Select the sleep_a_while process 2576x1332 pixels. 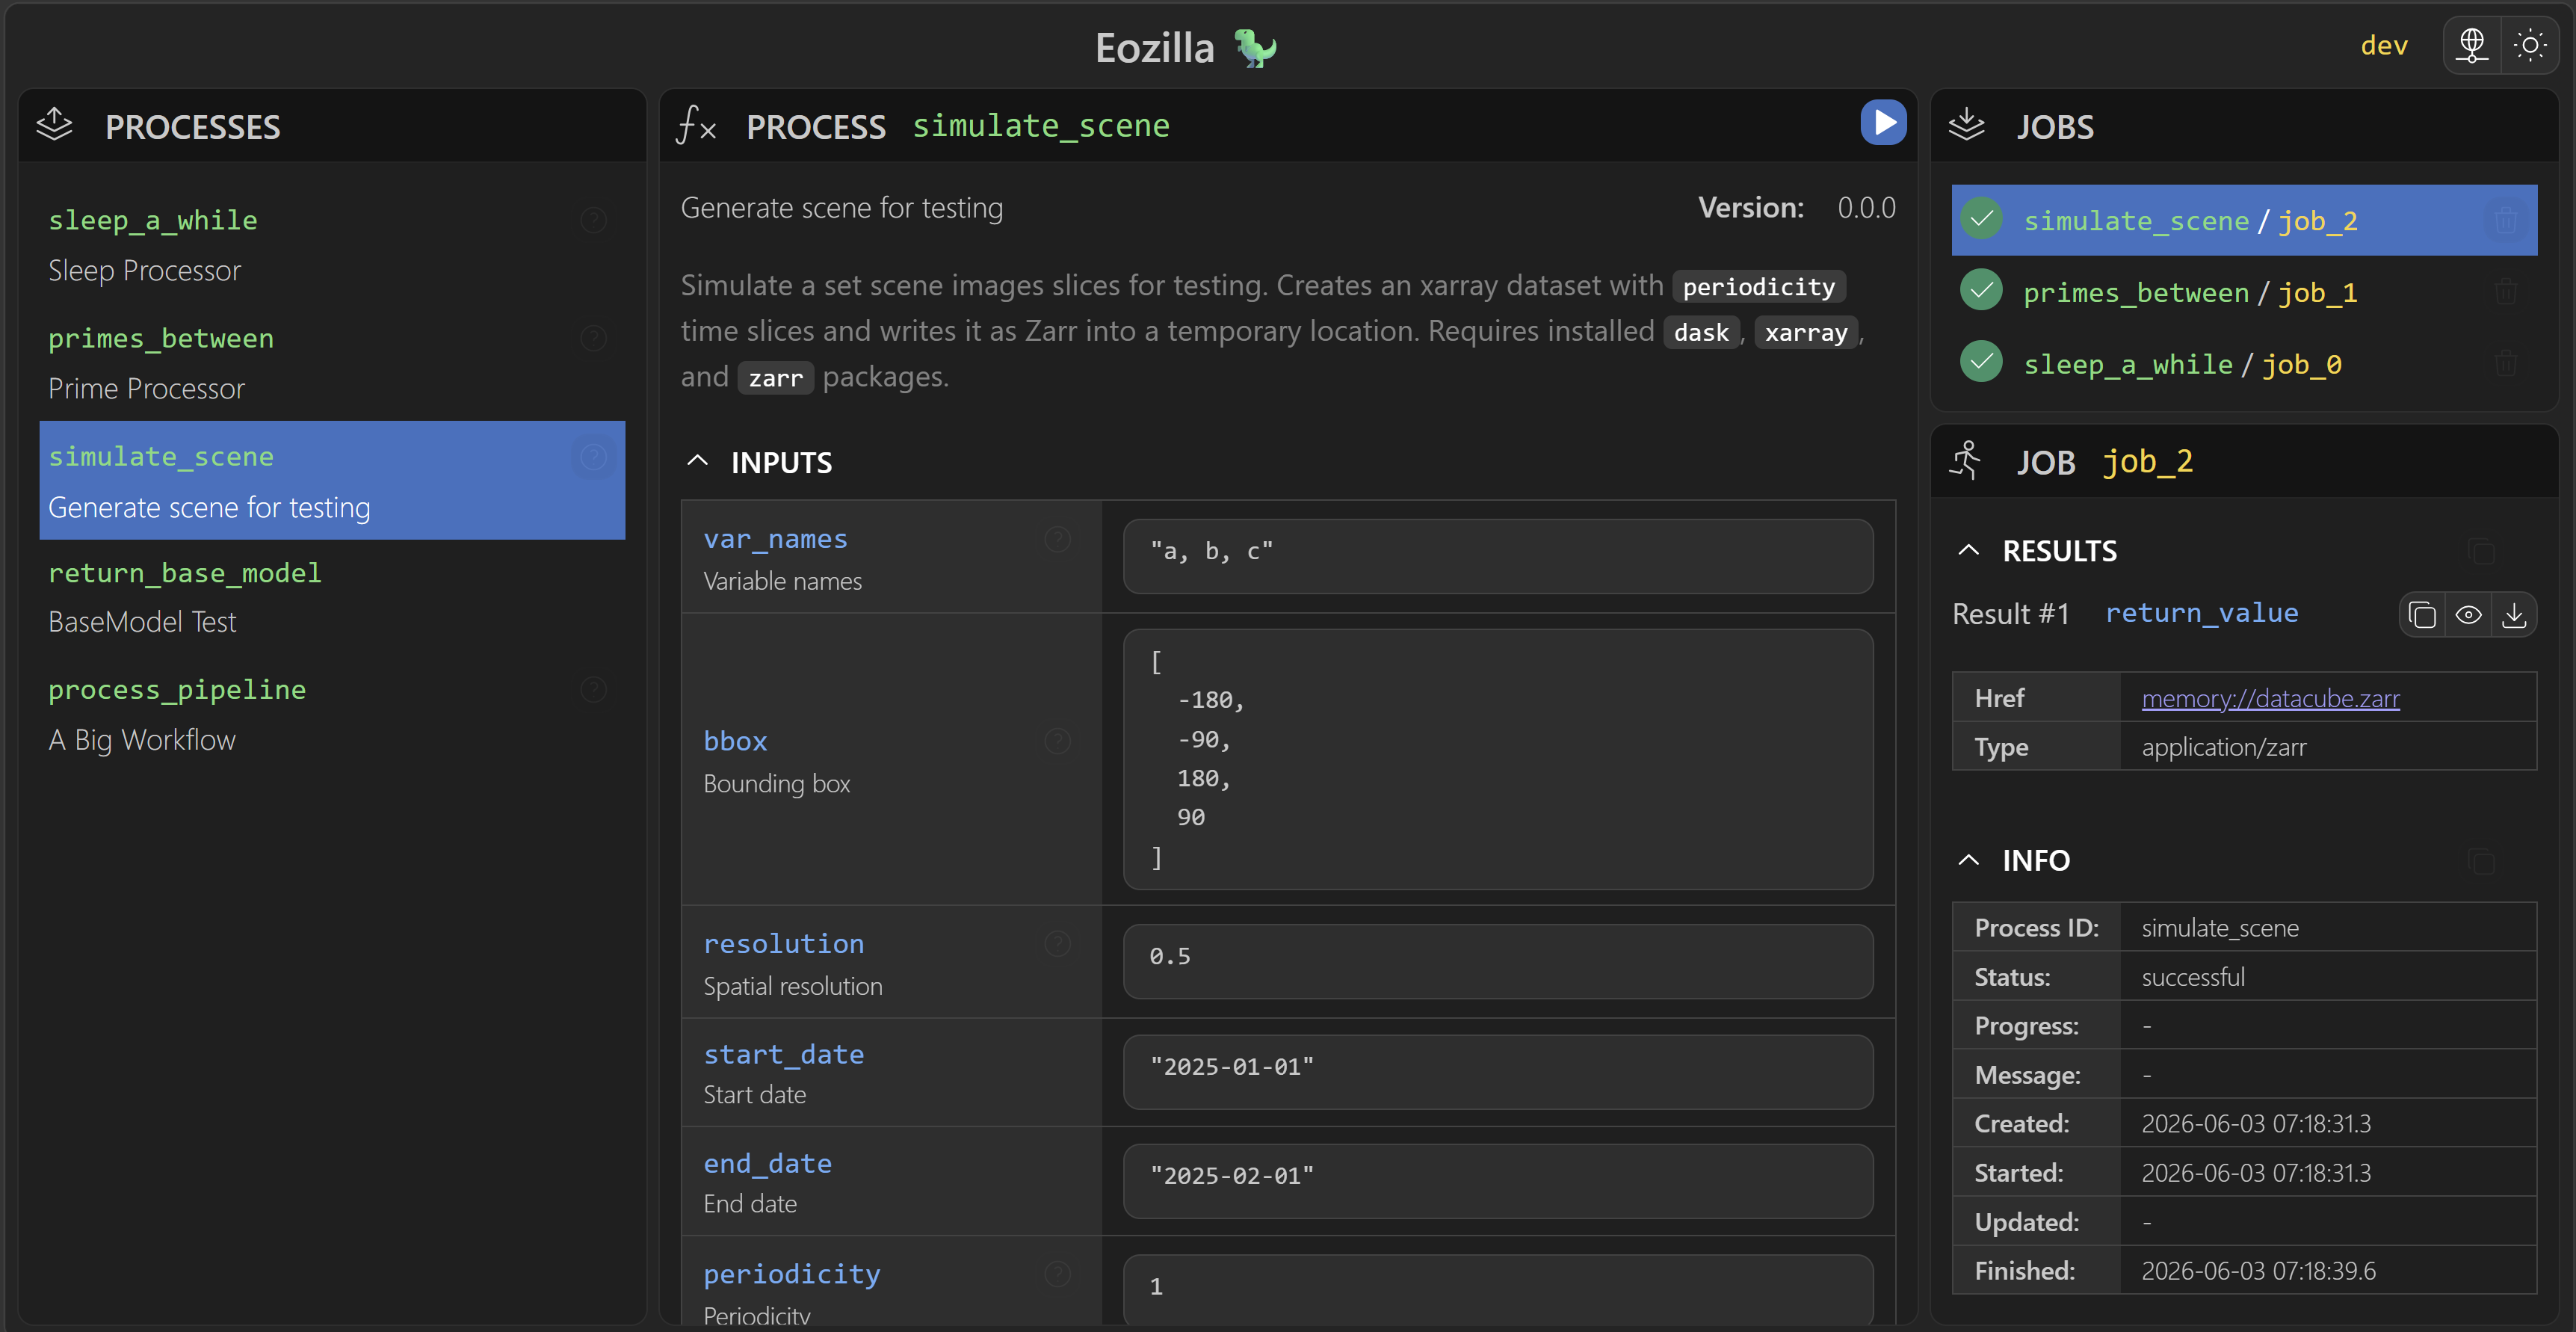click(x=332, y=245)
